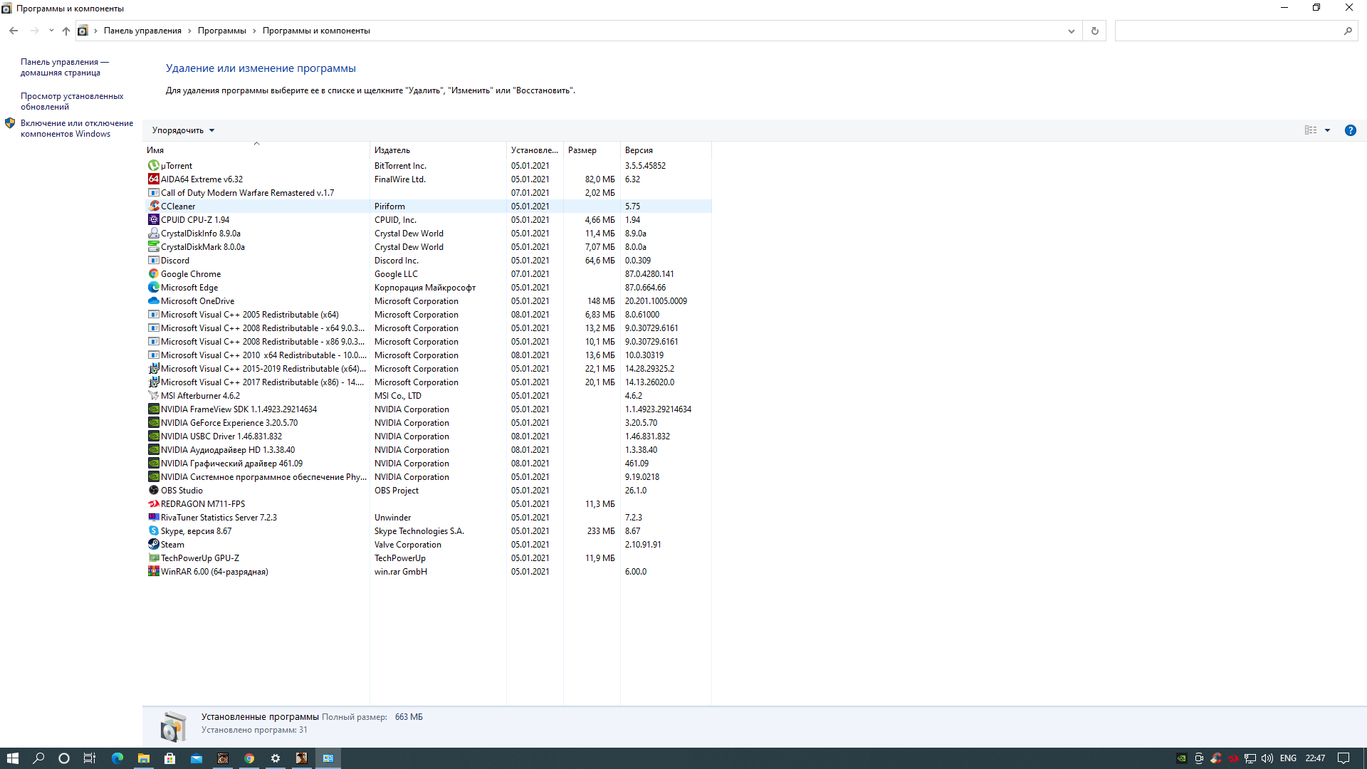
Task: Click the 233 МБ size cell
Action: (x=601, y=531)
